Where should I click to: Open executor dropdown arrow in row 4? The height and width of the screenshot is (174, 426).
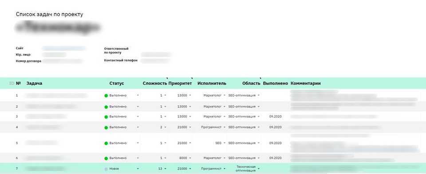[225, 127]
